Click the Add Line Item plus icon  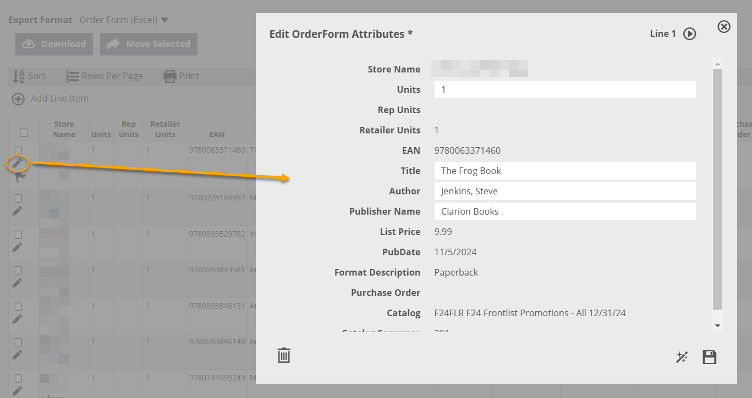(x=18, y=99)
